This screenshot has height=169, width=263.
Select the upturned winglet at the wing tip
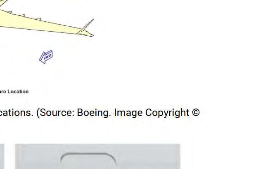(88, 25)
